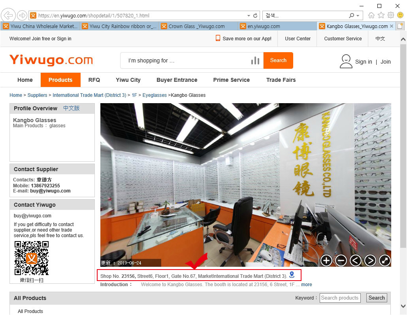Open Products navigation item
The image size is (407, 315).
point(60,80)
